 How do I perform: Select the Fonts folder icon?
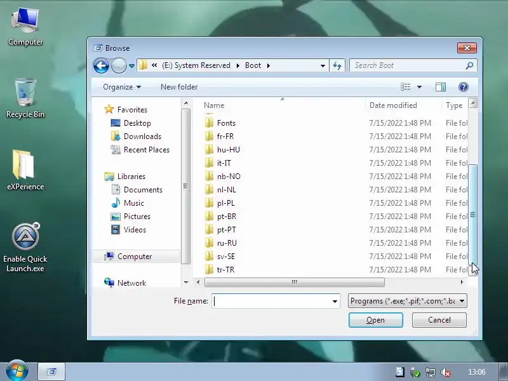click(209, 123)
